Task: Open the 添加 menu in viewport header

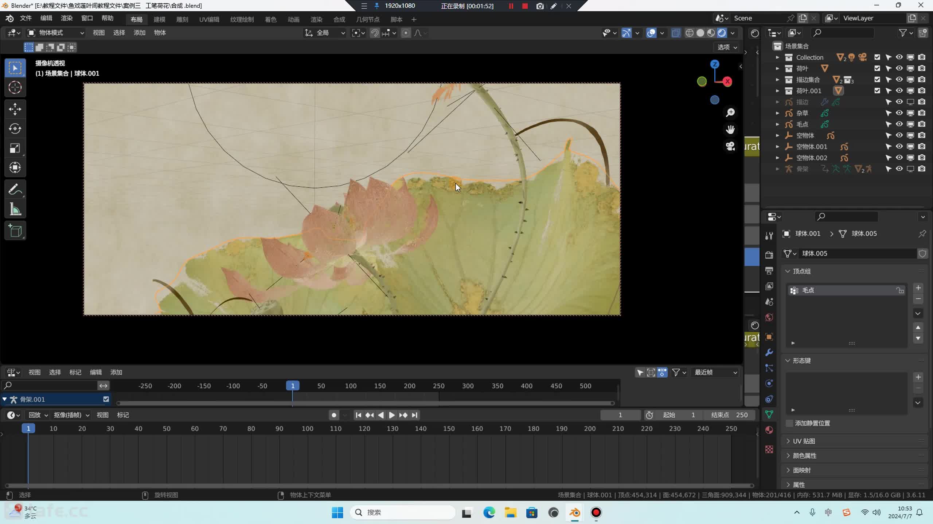Action: coord(139,33)
